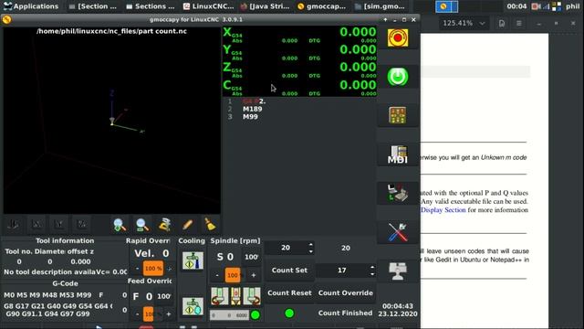Open the hamburger menu in PDF viewer
584x329 pixels.
tap(519, 24)
